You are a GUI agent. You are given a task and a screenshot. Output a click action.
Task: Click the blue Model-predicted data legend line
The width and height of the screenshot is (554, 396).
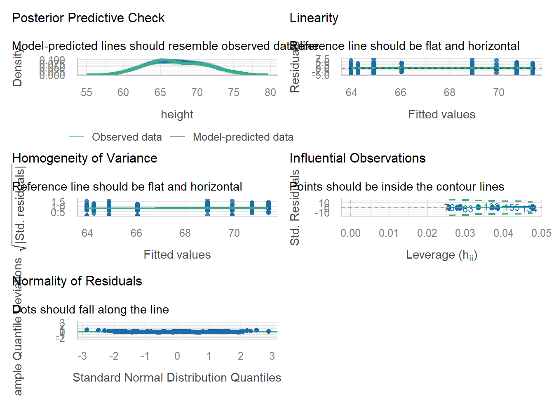[177, 137]
